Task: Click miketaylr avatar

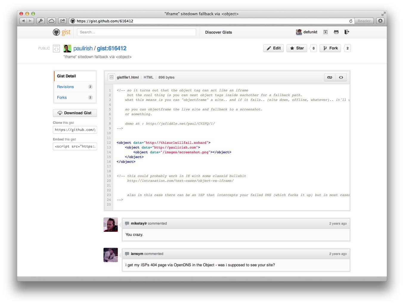Action: [x=111, y=225]
